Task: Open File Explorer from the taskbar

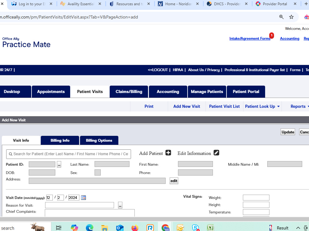Action: 104,228
